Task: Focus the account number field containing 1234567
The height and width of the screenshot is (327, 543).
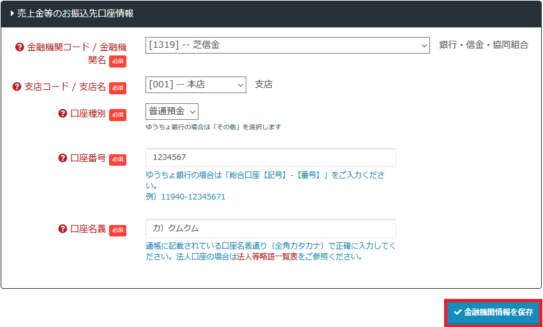Action: pyautogui.click(x=271, y=157)
